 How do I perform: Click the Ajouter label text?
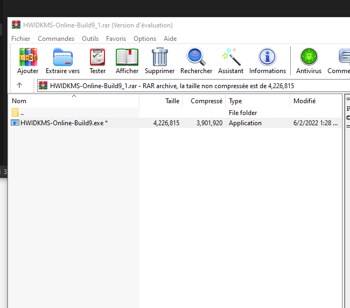(x=28, y=71)
